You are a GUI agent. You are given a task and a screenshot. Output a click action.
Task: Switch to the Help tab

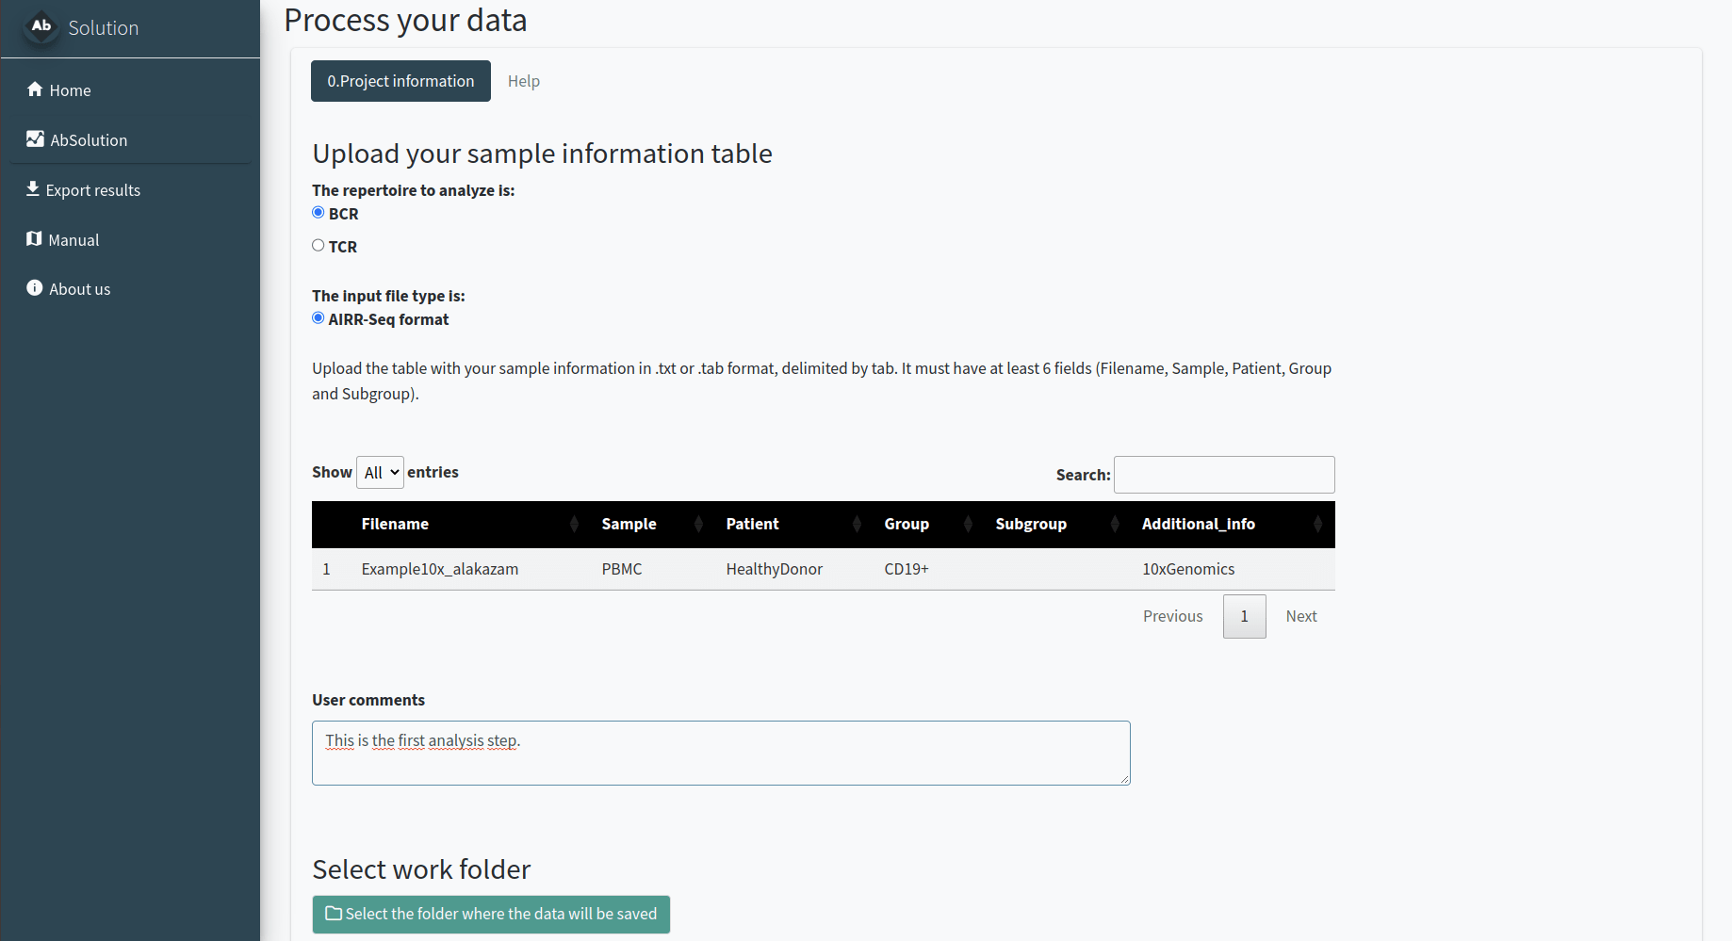[524, 81]
